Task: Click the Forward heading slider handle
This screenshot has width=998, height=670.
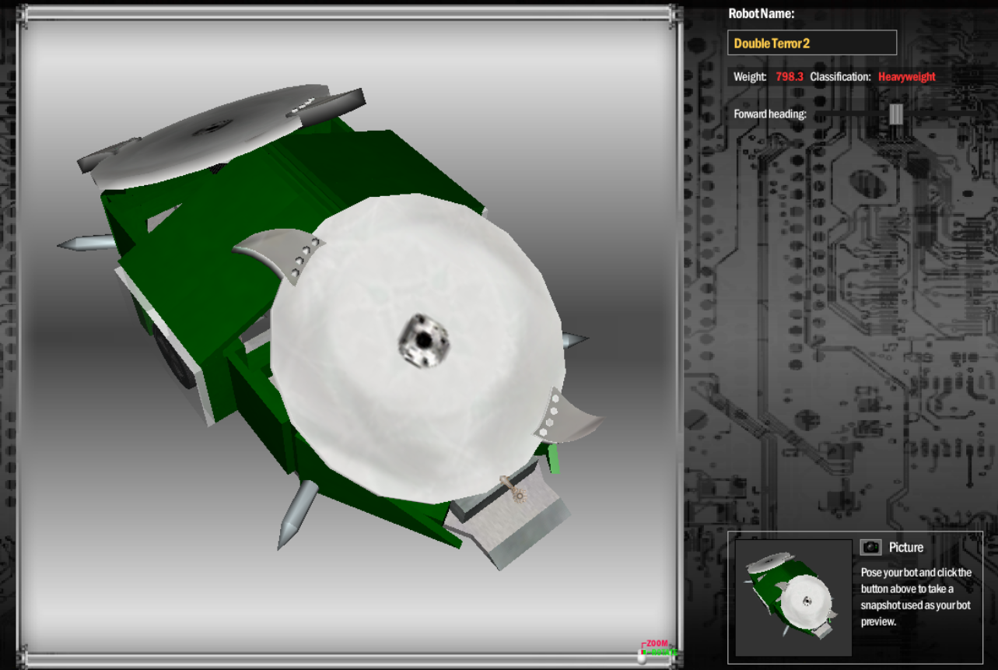Action: point(896,114)
